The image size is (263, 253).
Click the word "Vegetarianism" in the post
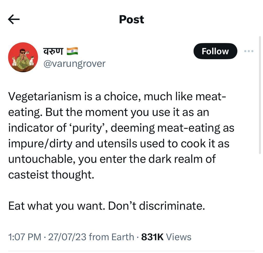pos(44,97)
